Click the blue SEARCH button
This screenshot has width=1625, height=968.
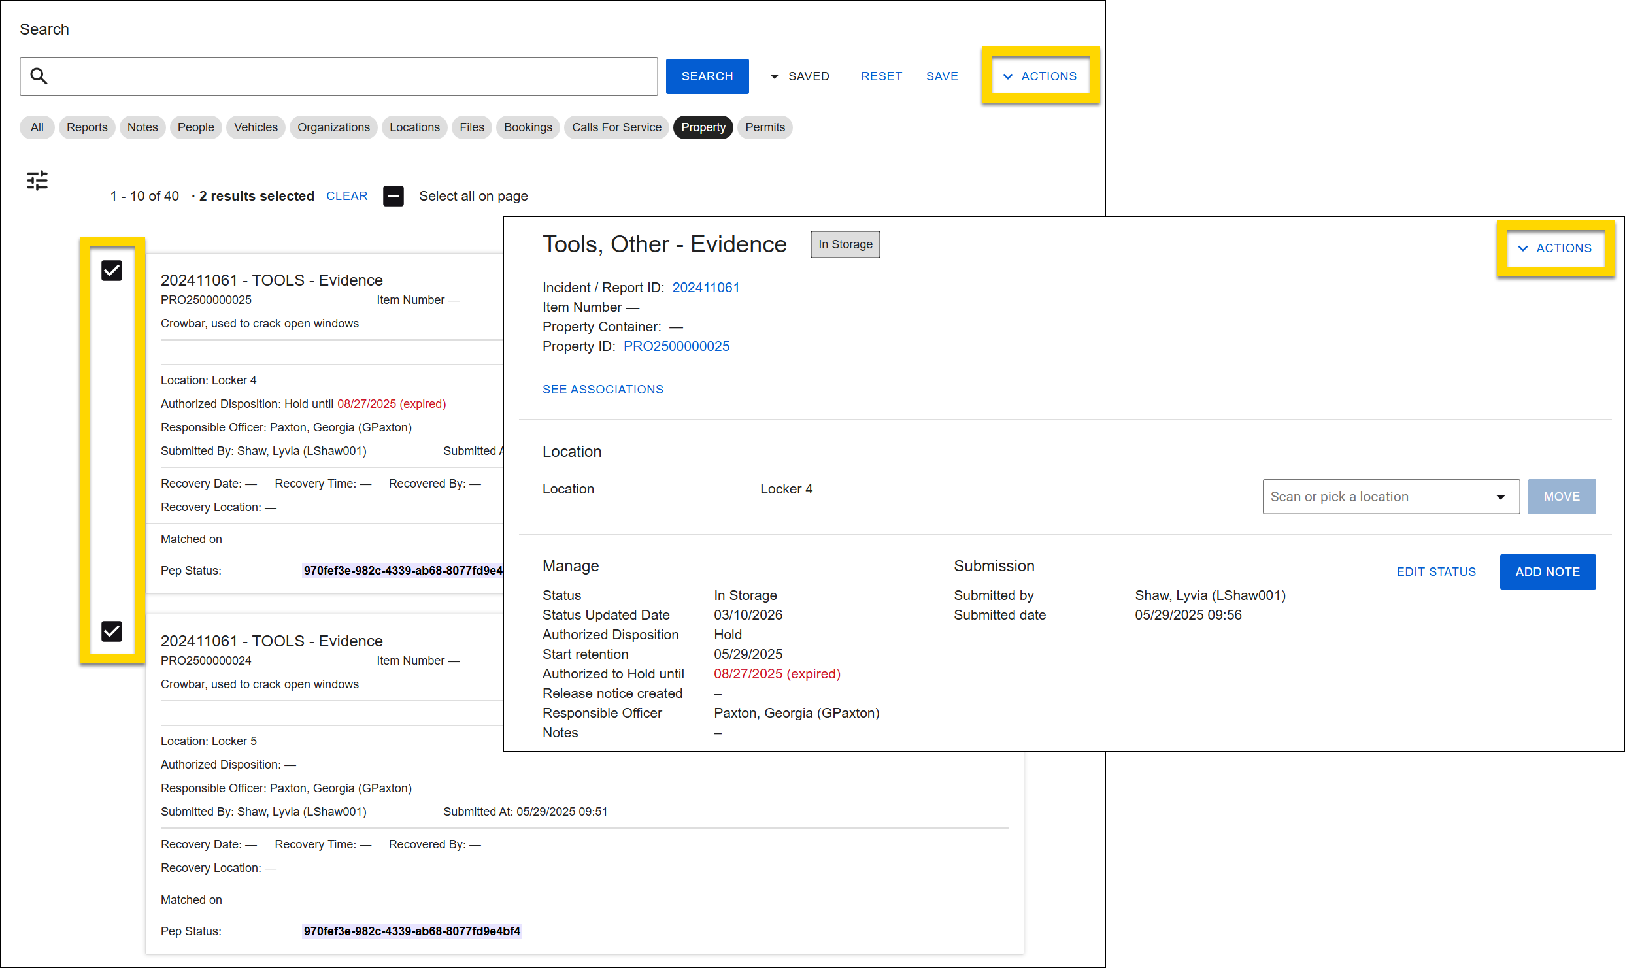coord(707,76)
